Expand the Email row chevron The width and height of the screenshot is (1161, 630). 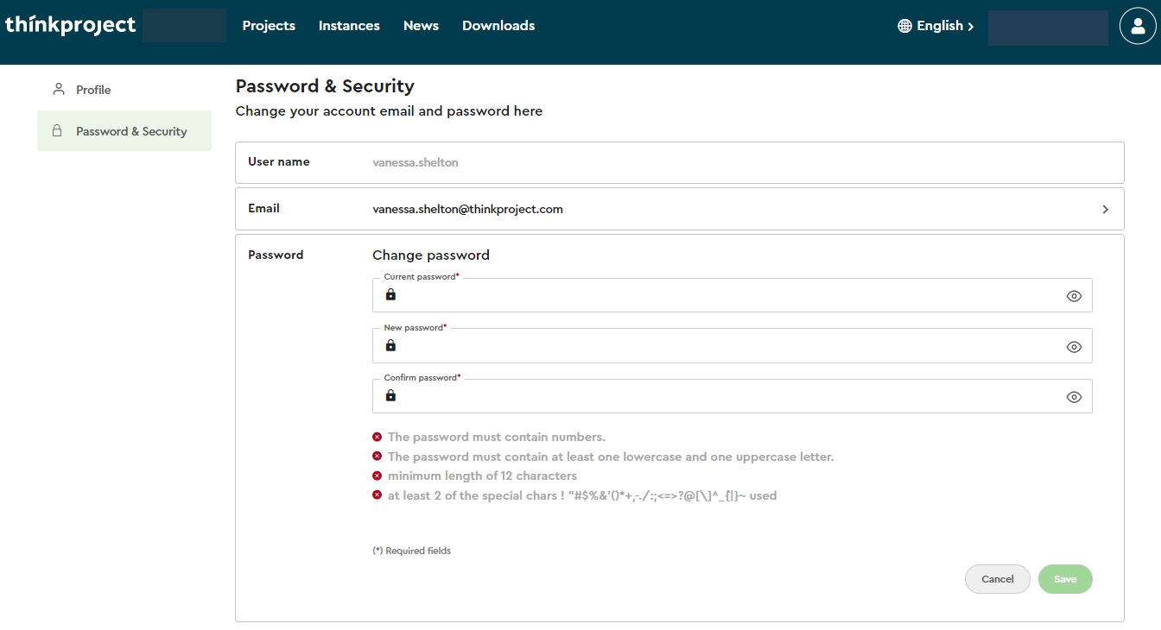coord(1105,209)
